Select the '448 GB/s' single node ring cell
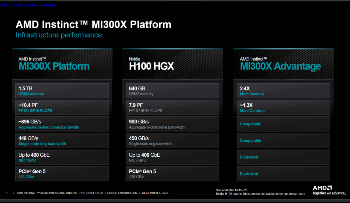This screenshot has width=350, height=203. [62, 141]
